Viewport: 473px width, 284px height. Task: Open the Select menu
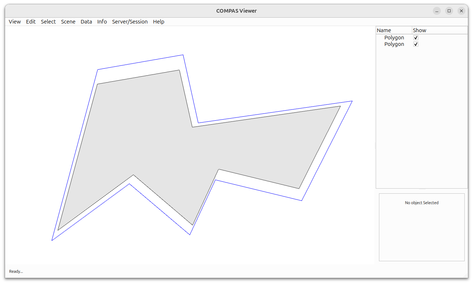[48, 22]
